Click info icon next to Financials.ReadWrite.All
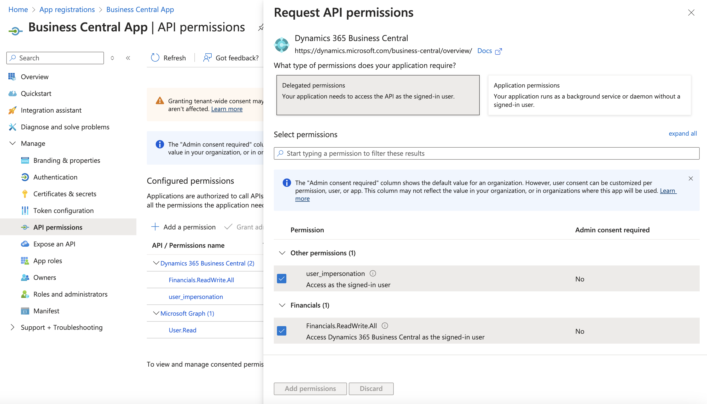The width and height of the screenshot is (707, 404). coord(385,326)
